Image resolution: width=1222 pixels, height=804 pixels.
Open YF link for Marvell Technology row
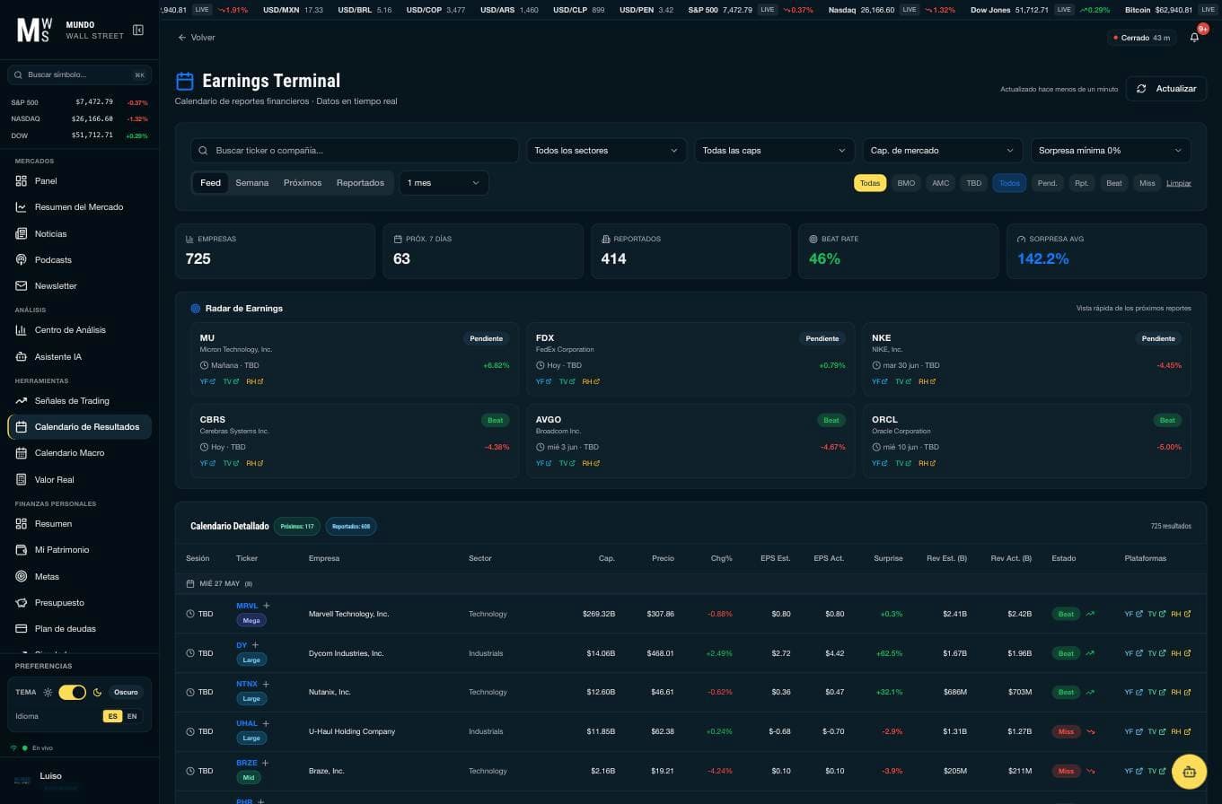tap(1133, 615)
